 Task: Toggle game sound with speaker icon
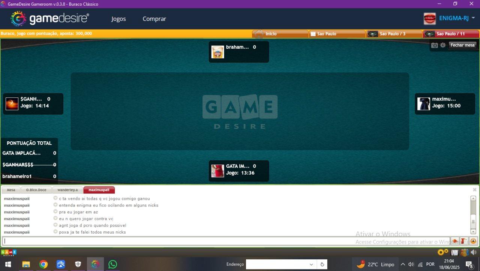pos(473,253)
